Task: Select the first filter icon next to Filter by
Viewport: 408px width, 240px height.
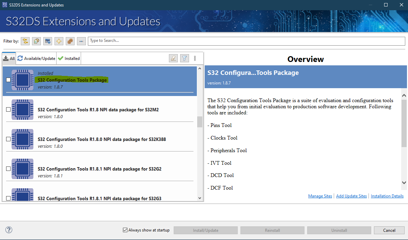Action: pyautogui.click(x=25, y=41)
